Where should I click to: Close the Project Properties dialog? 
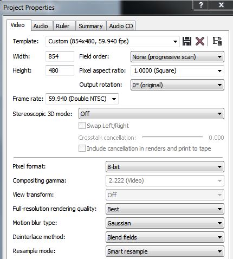(x=221, y=5)
